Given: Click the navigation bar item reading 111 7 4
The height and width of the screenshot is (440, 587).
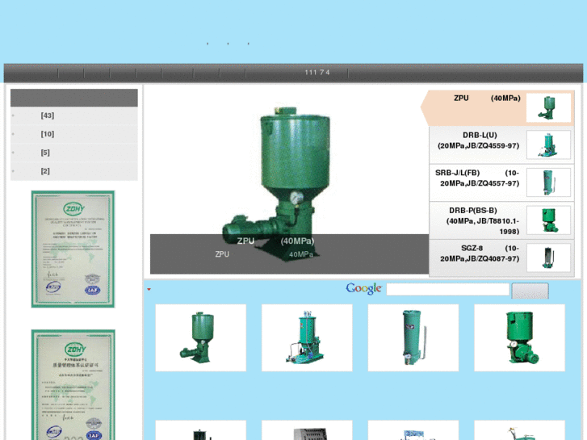Looking at the screenshot, I should [x=317, y=73].
